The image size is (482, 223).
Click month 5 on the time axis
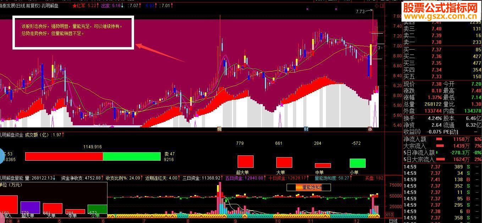tap(59, 221)
